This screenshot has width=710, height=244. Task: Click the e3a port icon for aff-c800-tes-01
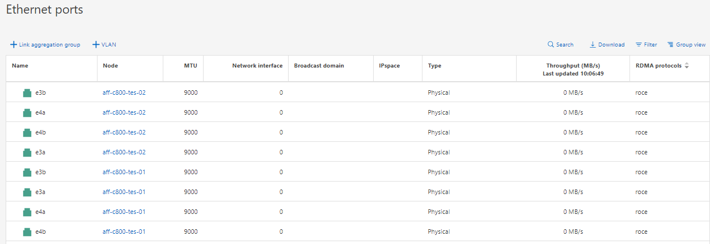coord(27,192)
